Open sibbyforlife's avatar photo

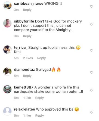click(7, 23)
